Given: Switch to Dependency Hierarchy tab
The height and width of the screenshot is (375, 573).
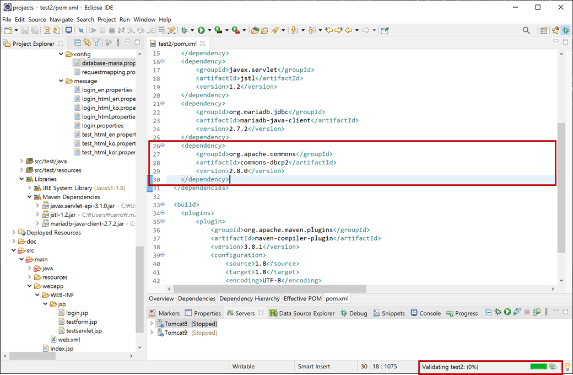Looking at the screenshot, I should pos(250,298).
